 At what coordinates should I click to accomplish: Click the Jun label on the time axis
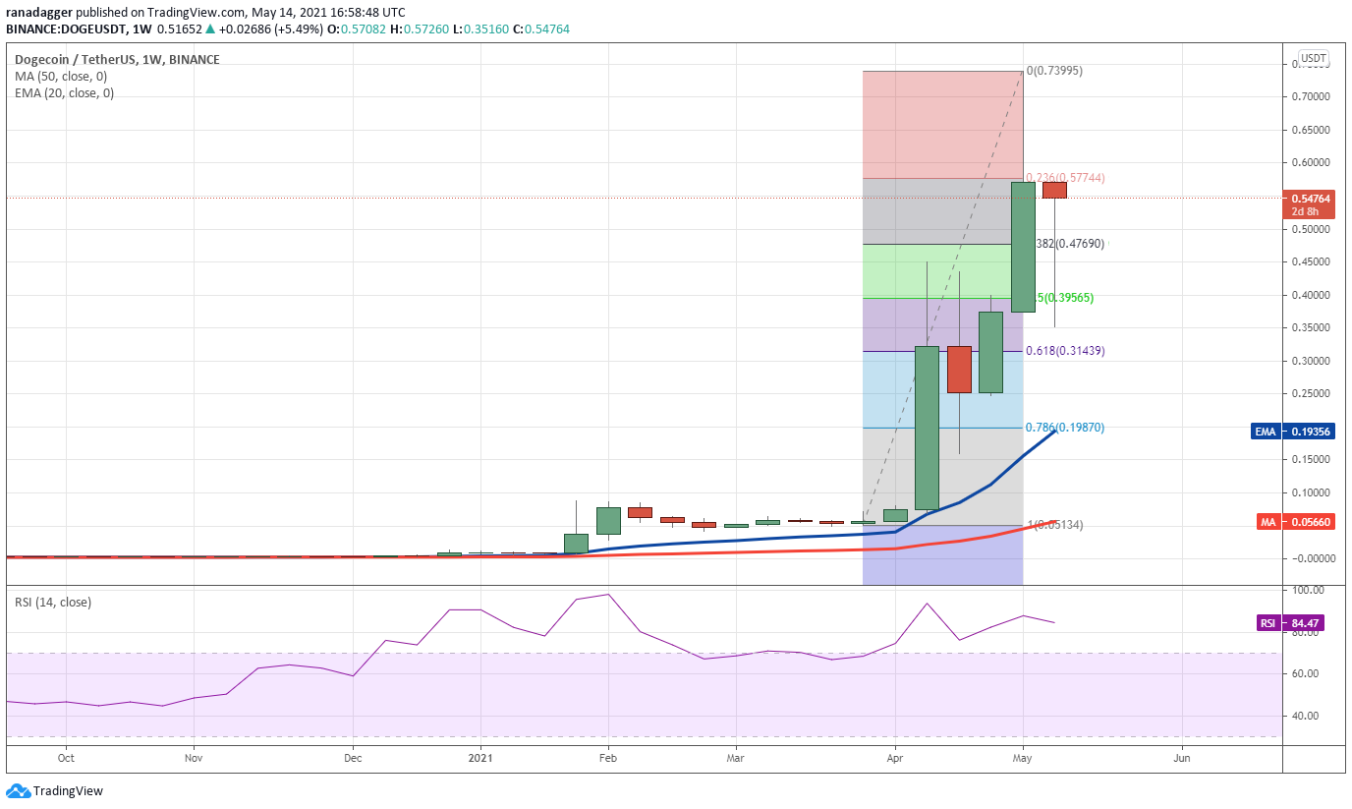(1182, 758)
